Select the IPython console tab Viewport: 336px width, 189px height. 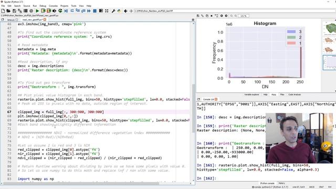click(267, 183)
